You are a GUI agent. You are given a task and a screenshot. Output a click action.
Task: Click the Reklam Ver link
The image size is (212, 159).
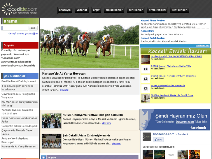tap(202, 46)
